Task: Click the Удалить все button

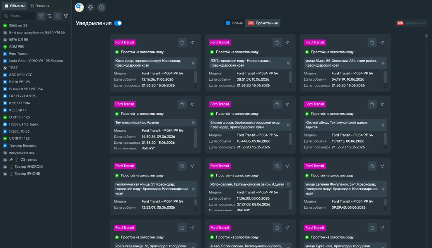Action: coord(411,23)
